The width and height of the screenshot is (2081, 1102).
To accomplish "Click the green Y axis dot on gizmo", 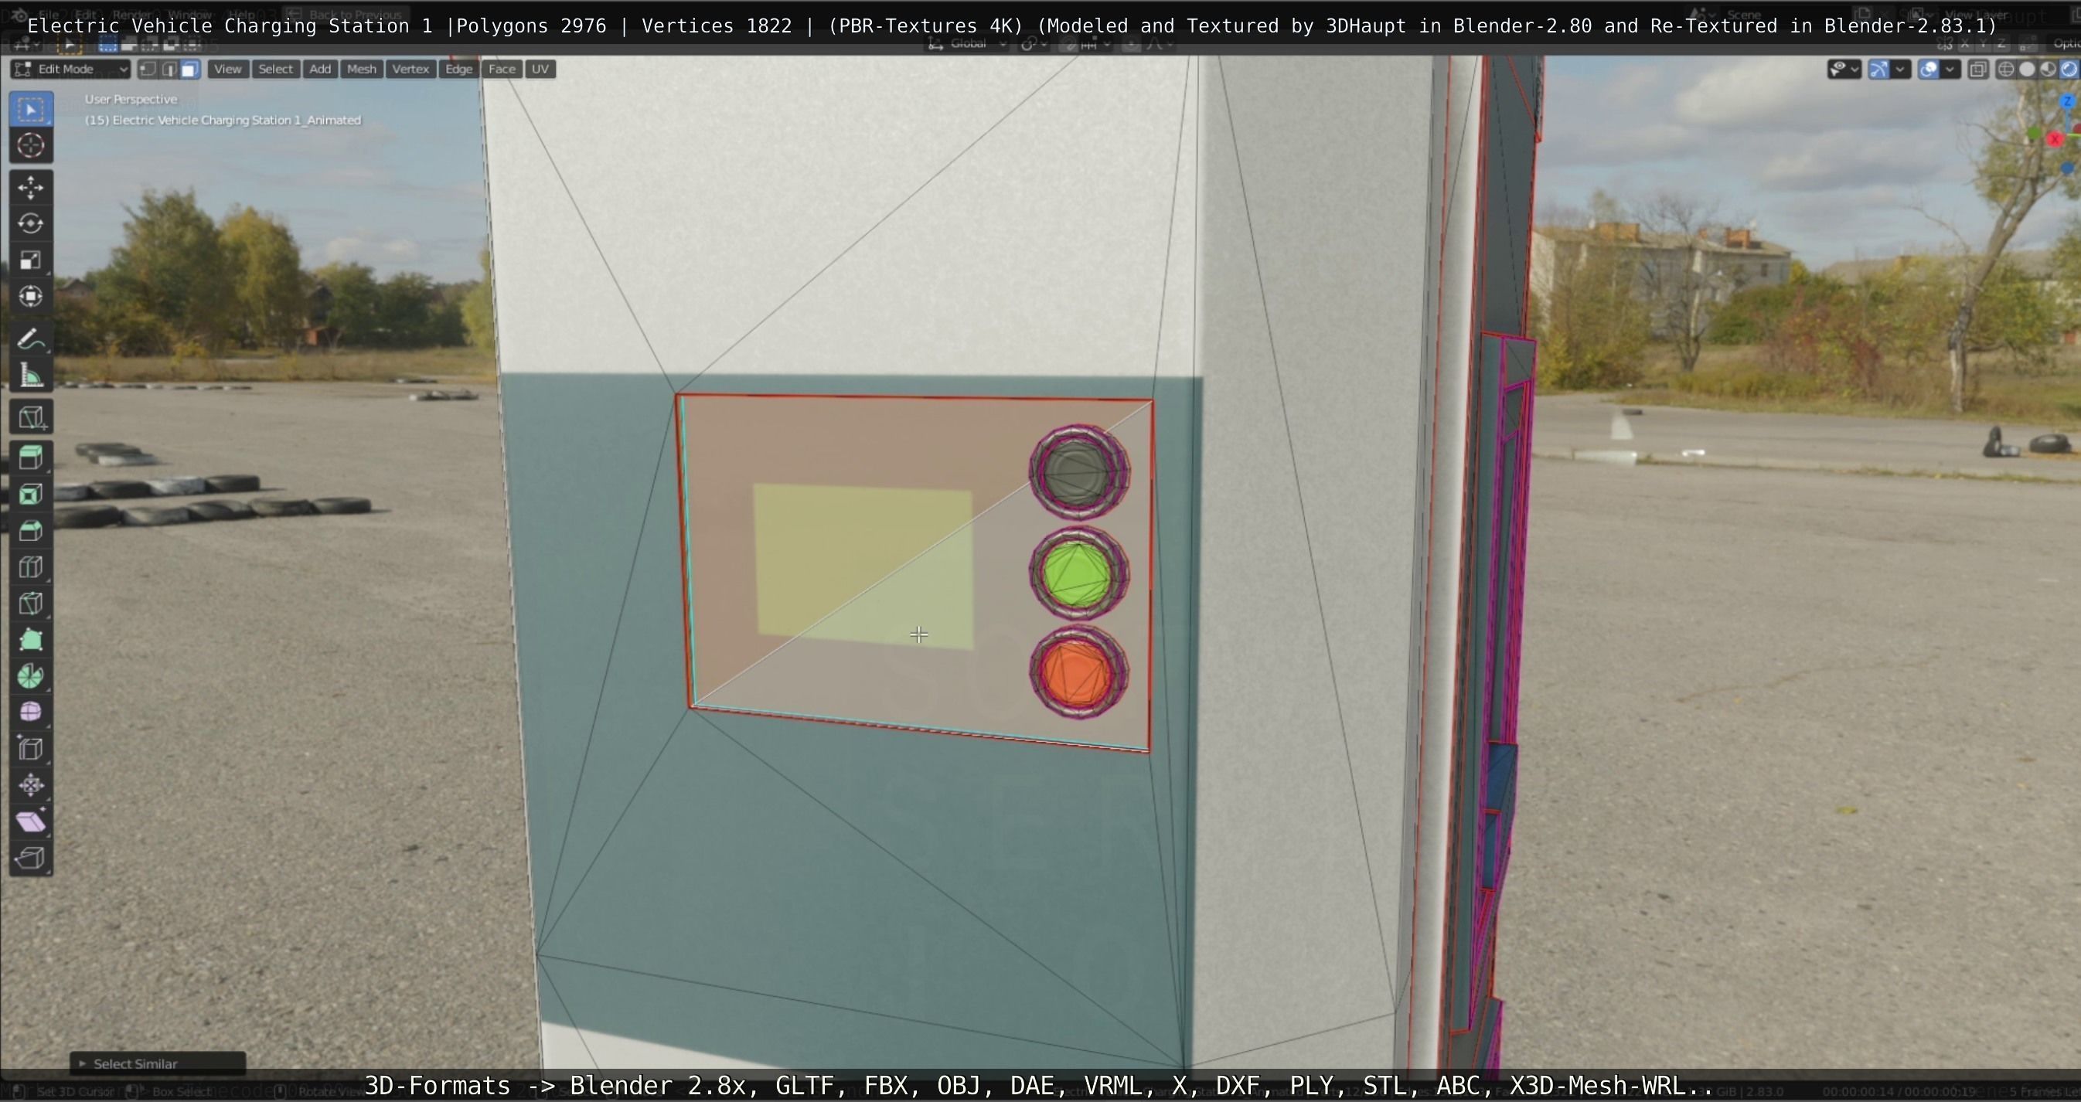I will (x=2034, y=134).
